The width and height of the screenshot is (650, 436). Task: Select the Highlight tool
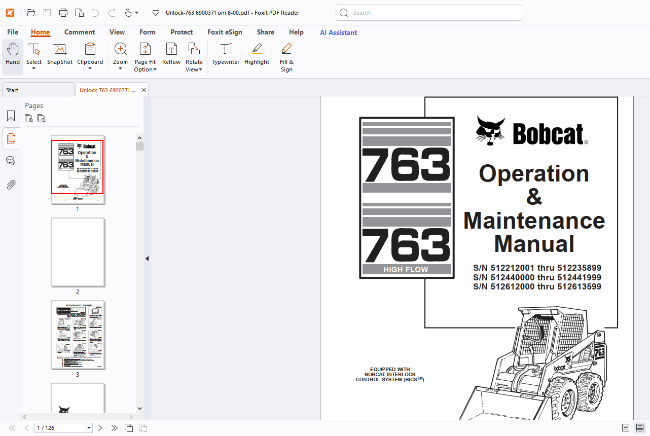[x=257, y=55]
